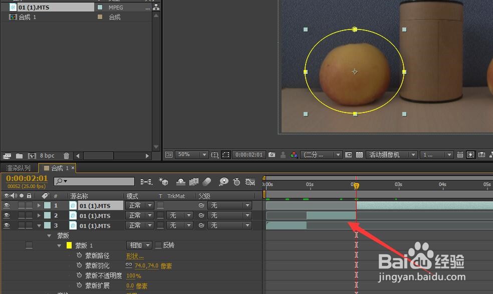
Task: Open brainstorm icon in timeline toolbar
Action: click(223, 181)
